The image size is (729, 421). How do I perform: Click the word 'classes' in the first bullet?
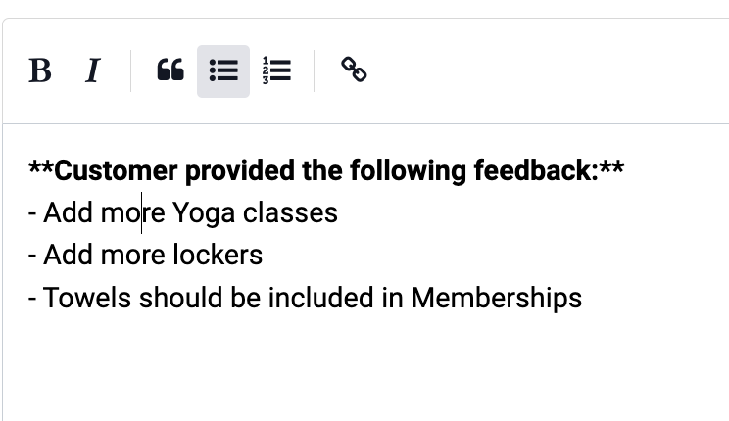click(x=290, y=213)
